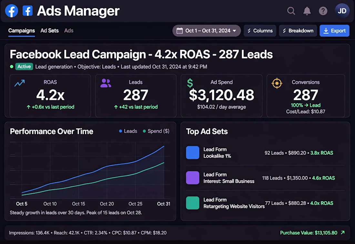The image size is (355, 244).
Task: Click the 77 Leads • $880.28 stats
Action: pos(286,203)
